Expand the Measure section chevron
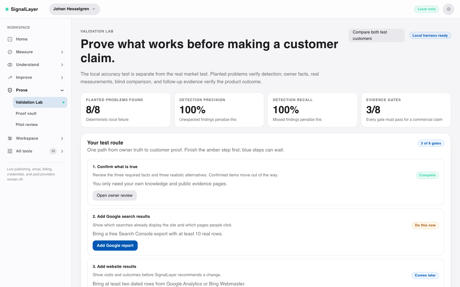Screen dimensions: 460x287 pos(62,52)
